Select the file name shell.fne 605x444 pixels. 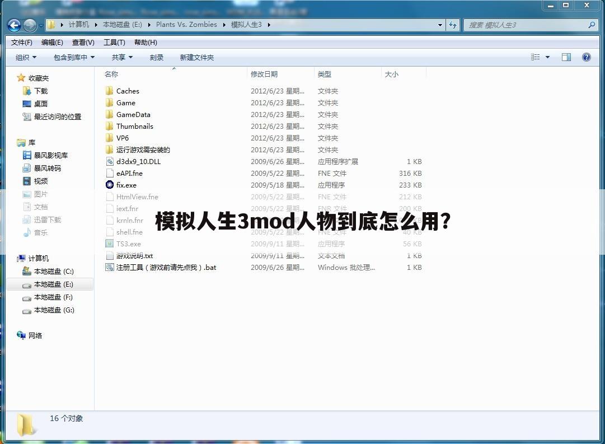(129, 232)
